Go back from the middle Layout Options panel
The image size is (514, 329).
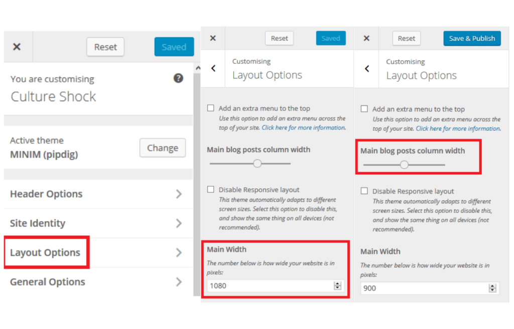(x=213, y=68)
